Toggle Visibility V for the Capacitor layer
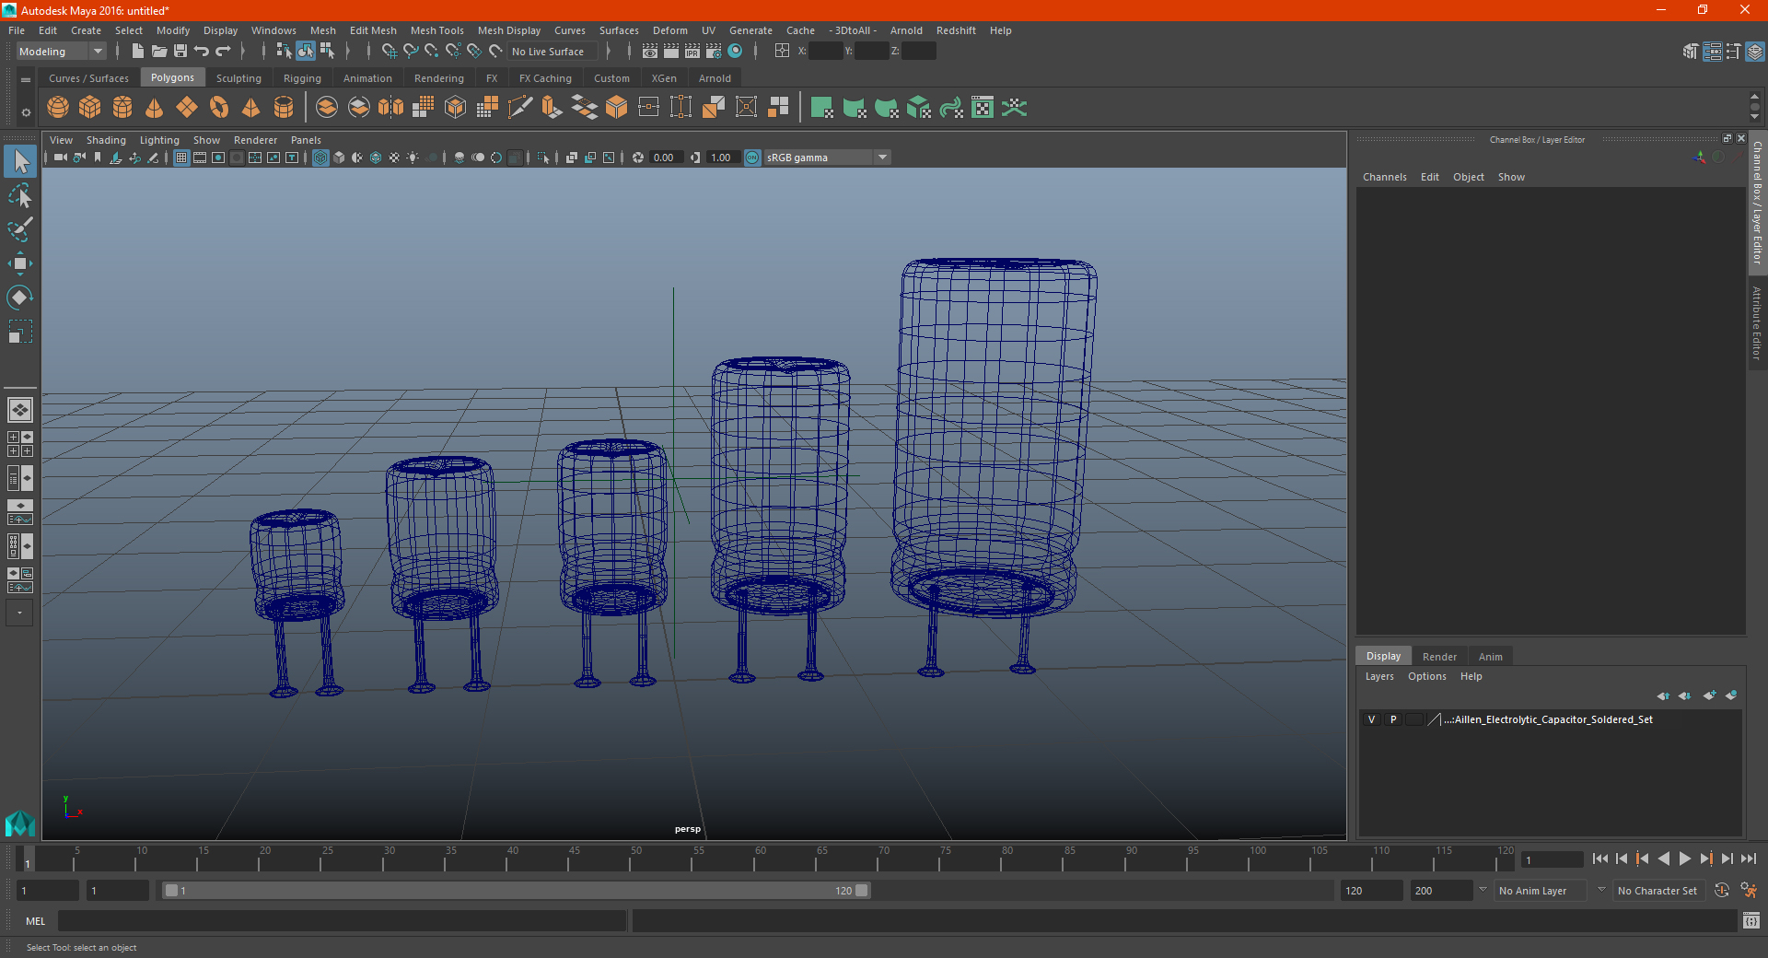The image size is (1768, 958). pos(1371,719)
